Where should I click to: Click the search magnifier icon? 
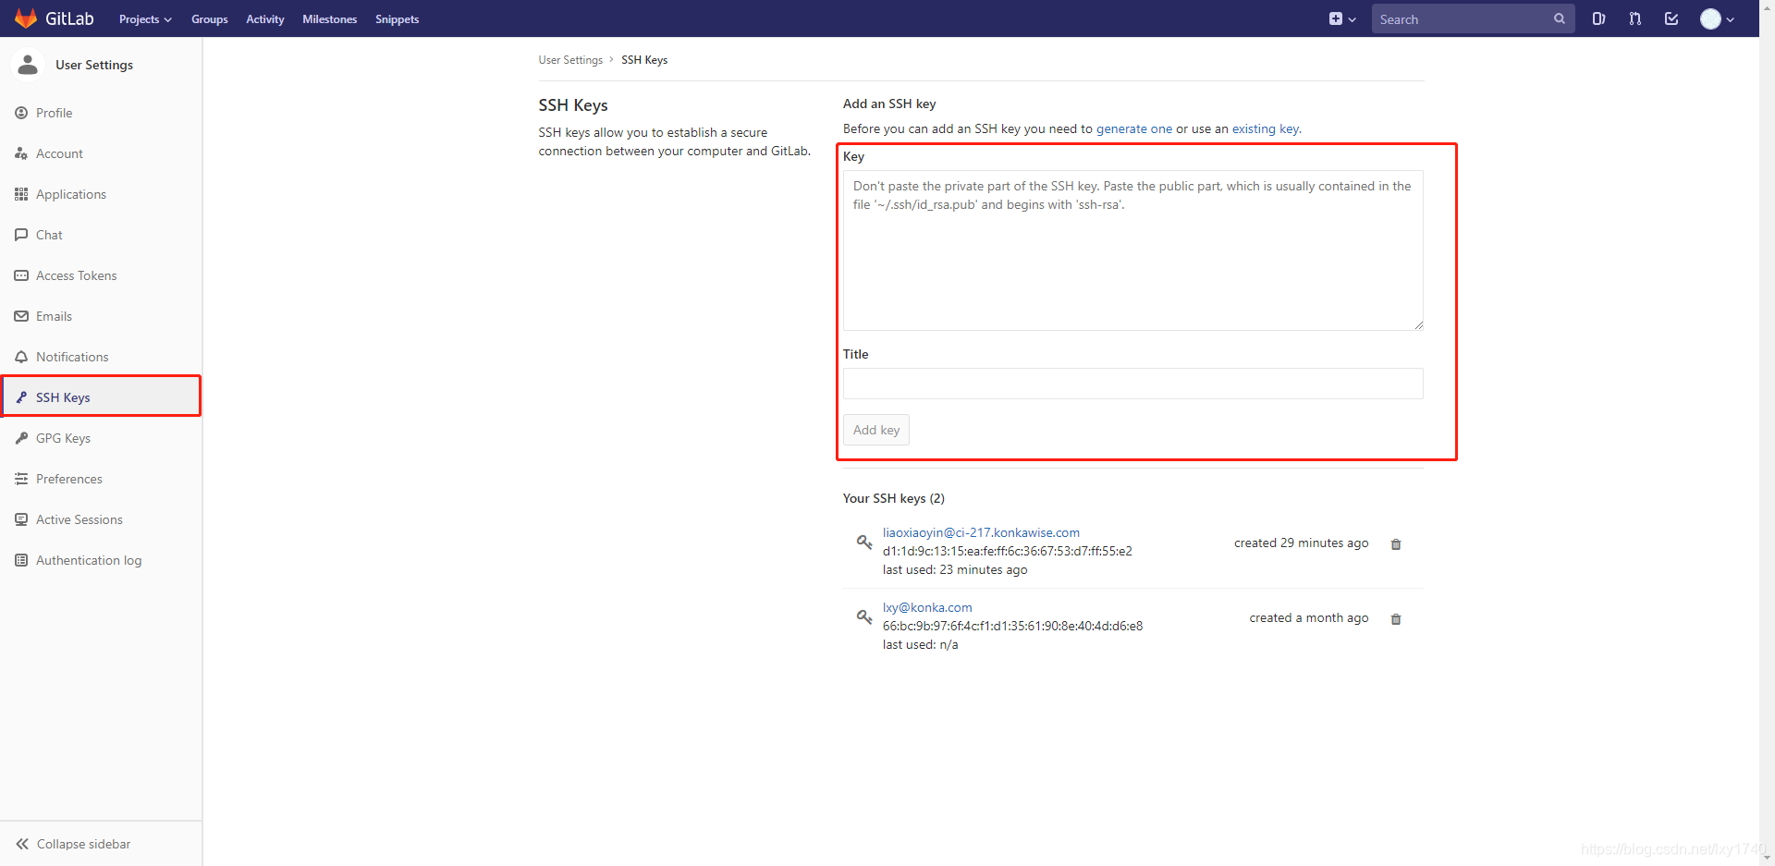(1560, 18)
